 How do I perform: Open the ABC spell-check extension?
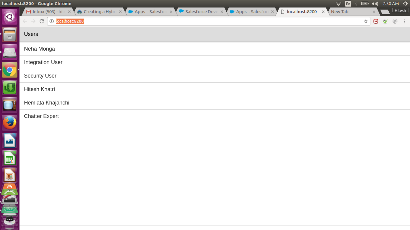coord(385,21)
